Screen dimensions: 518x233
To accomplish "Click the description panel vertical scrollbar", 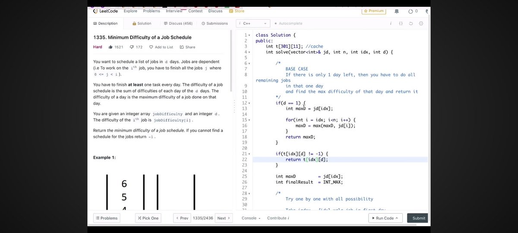I will point(231,60).
